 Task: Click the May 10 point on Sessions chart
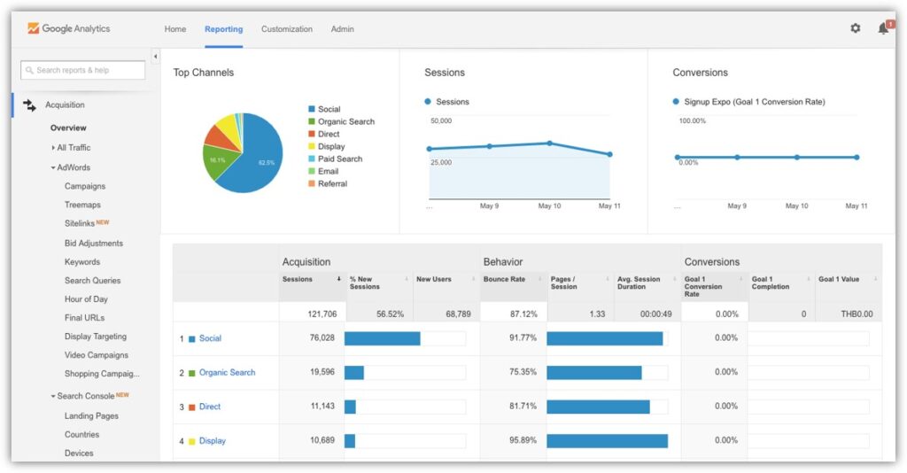(x=549, y=143)
